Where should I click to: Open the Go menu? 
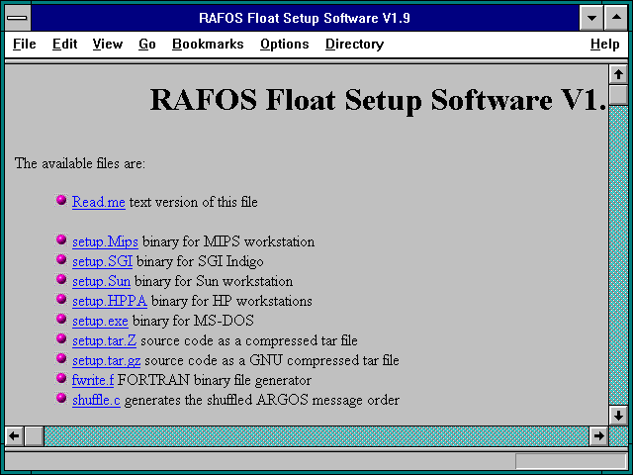147,44
